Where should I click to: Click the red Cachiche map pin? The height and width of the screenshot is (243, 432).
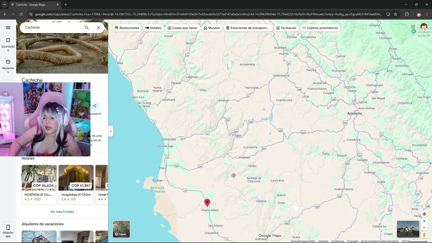tap(207, 202)
